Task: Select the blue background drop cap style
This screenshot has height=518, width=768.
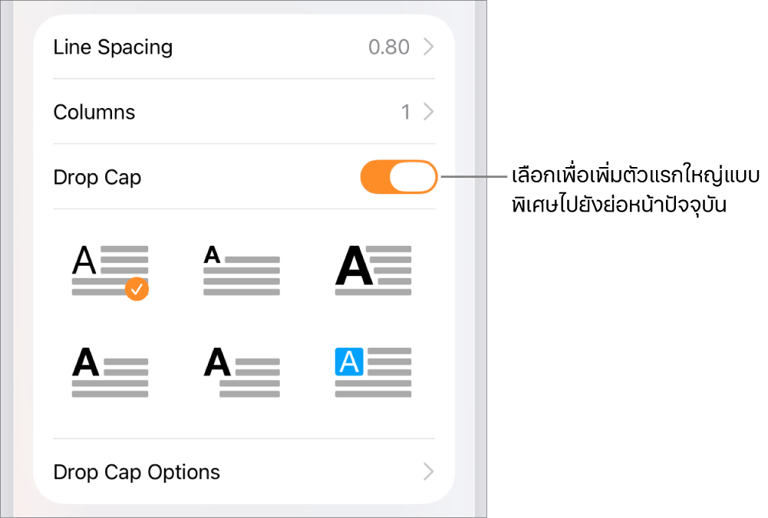Action: [x=373, y=372]
